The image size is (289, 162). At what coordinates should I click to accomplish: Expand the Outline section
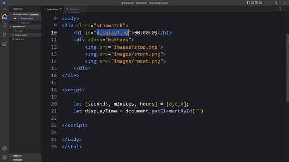coord(17,156)
